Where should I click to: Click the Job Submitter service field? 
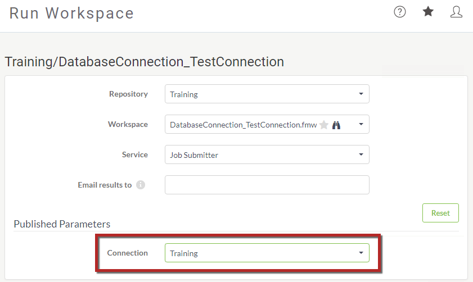tap(267, 154)
